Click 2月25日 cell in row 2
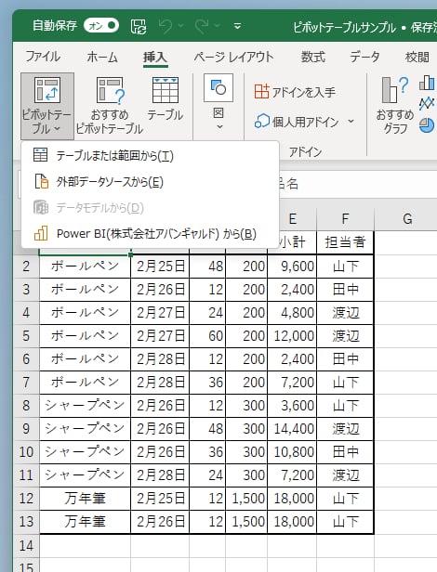Screen dimensions: 437x572 [x=160, y=266]
